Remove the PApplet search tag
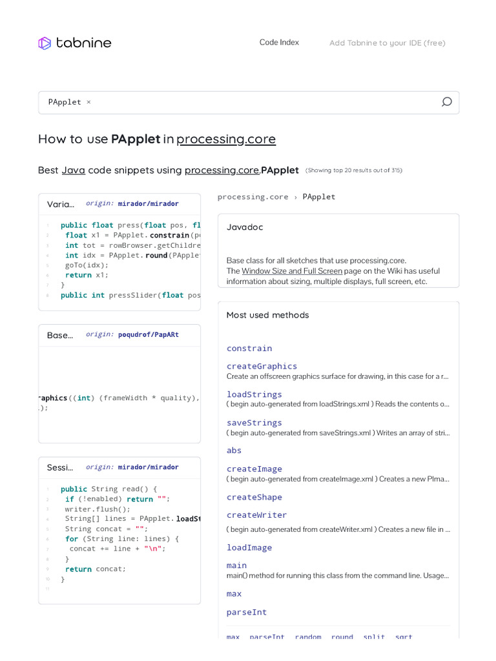Viewport: 496px width, 661px height. click(88, 102)
